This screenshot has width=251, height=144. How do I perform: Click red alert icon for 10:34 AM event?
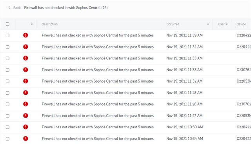[25, 139]
